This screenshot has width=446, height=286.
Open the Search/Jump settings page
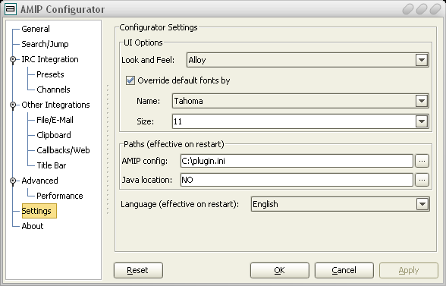point(45,44)
